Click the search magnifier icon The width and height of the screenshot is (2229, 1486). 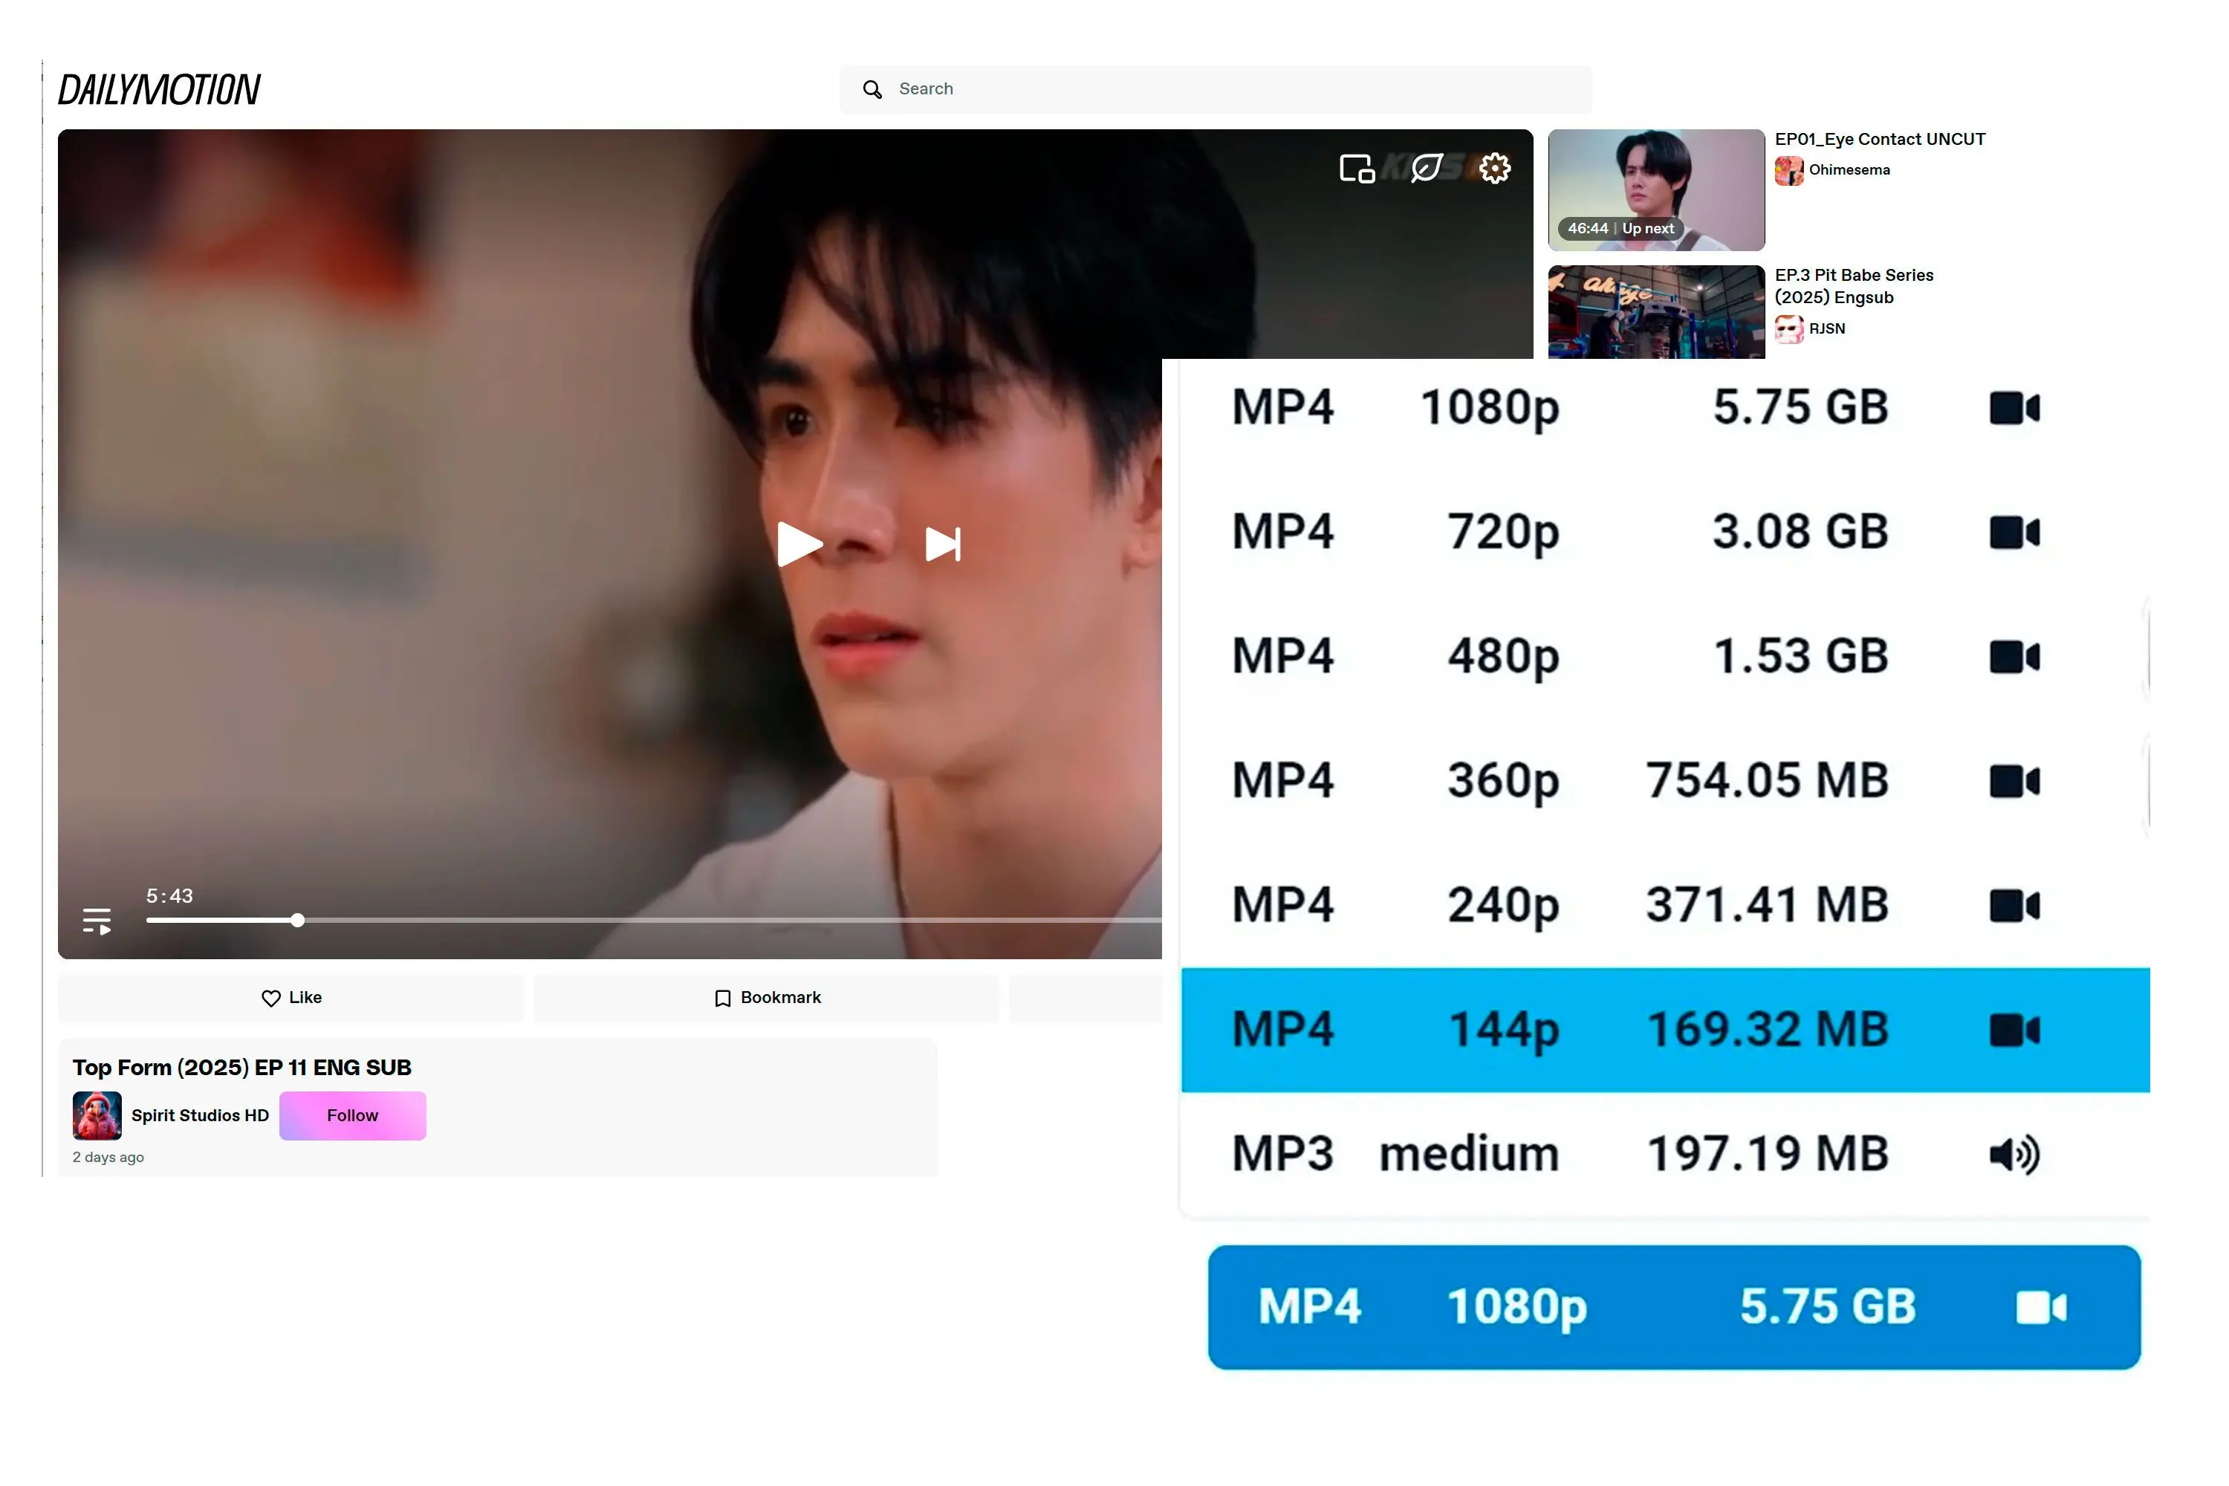point(872,89)
